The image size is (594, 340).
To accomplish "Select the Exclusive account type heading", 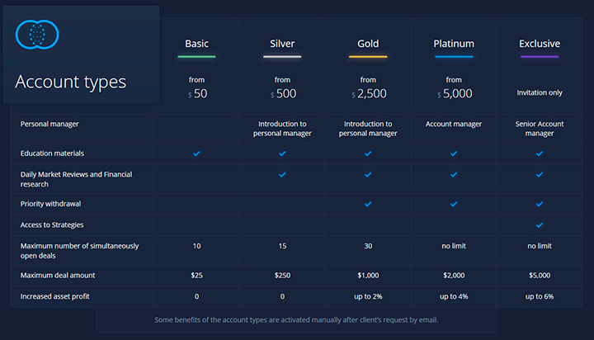I will pos(540,44).
